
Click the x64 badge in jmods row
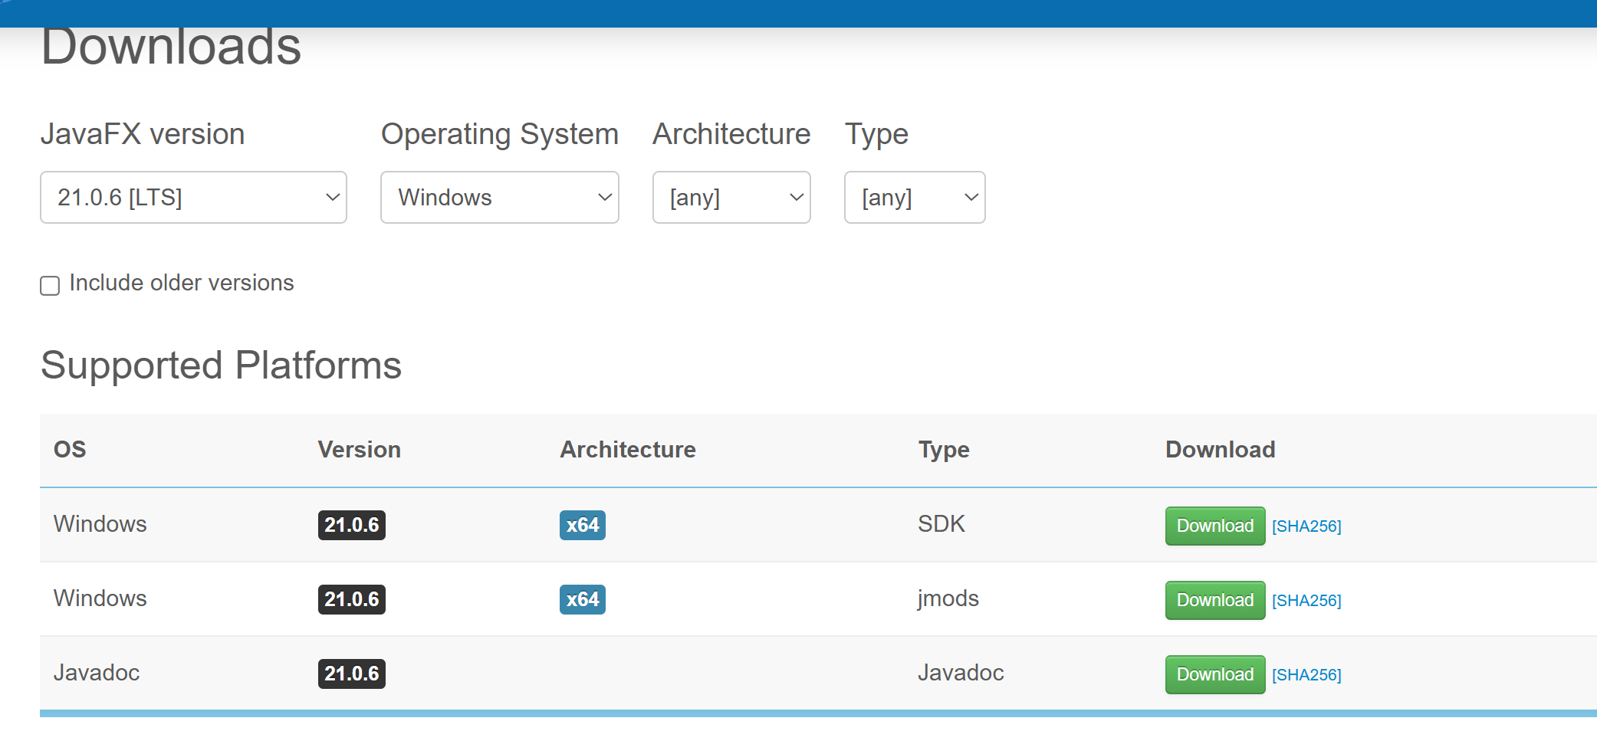582,599
